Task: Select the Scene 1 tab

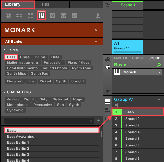Action: [x=128, y=5]
